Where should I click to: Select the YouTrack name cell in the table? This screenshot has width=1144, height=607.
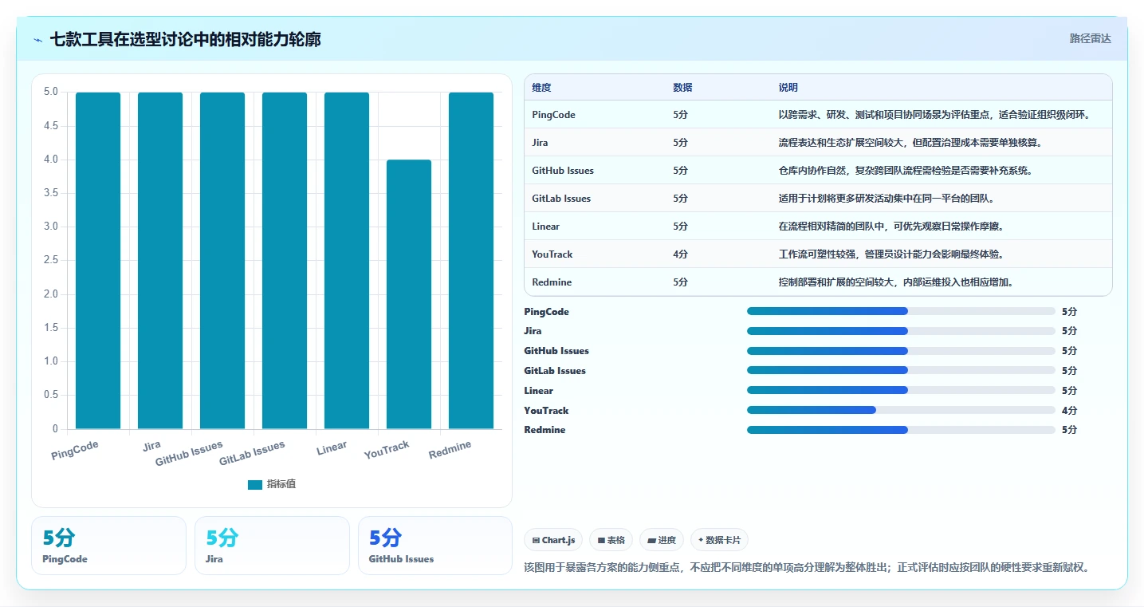click(x=552, y=254)
